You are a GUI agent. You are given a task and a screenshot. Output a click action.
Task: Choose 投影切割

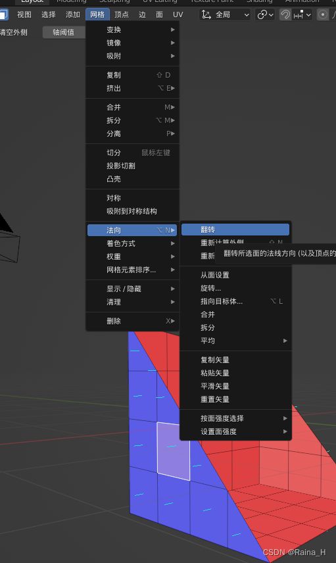click(x=132, y=166)
